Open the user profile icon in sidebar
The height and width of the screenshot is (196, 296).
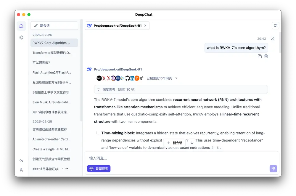point(21,170)
